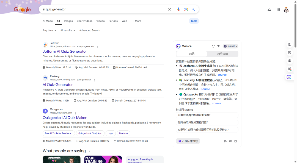Image resolution: width=297 pixels, height=163 pixels.
Task: Open the Google apps grid icon
Action: click(278, 9)
